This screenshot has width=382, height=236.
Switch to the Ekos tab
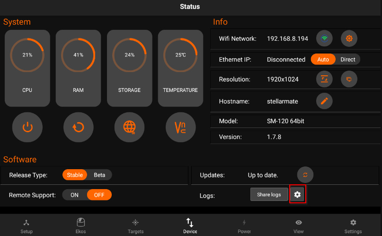80,226
